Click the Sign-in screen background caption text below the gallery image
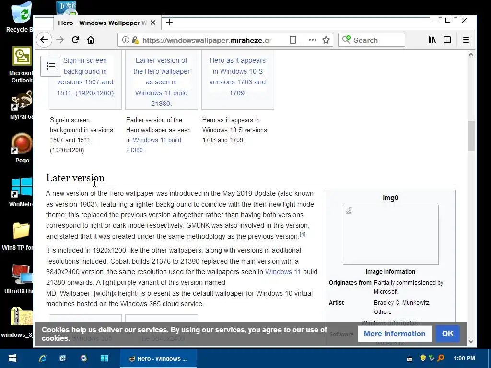The image size is (491, 368). [x=82, y=135]
